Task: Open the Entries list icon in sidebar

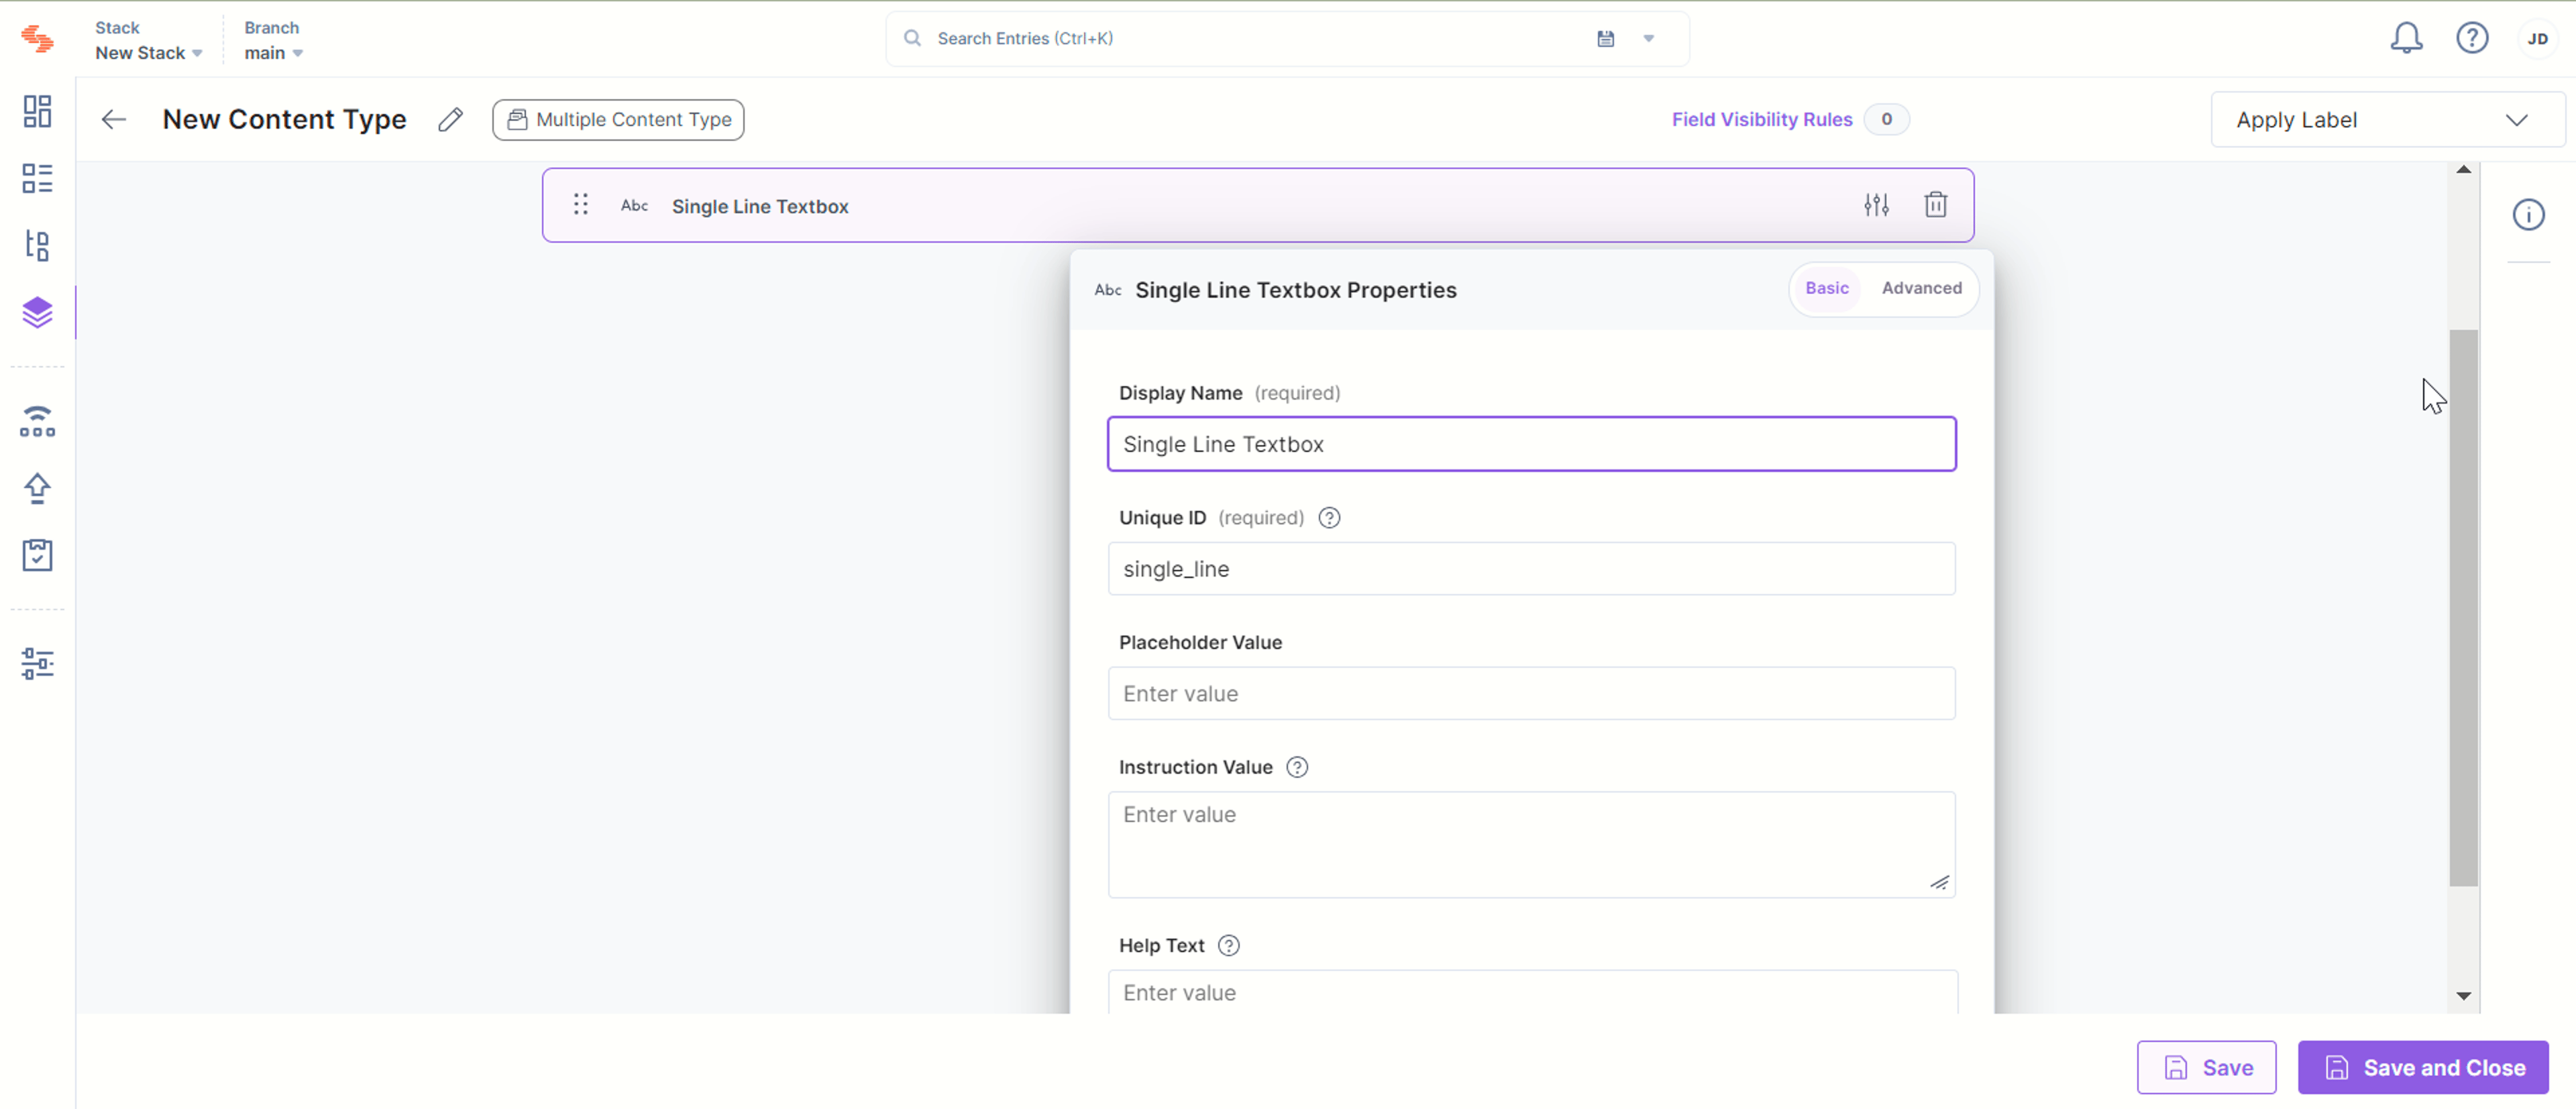Action: [x=37, y=179]
